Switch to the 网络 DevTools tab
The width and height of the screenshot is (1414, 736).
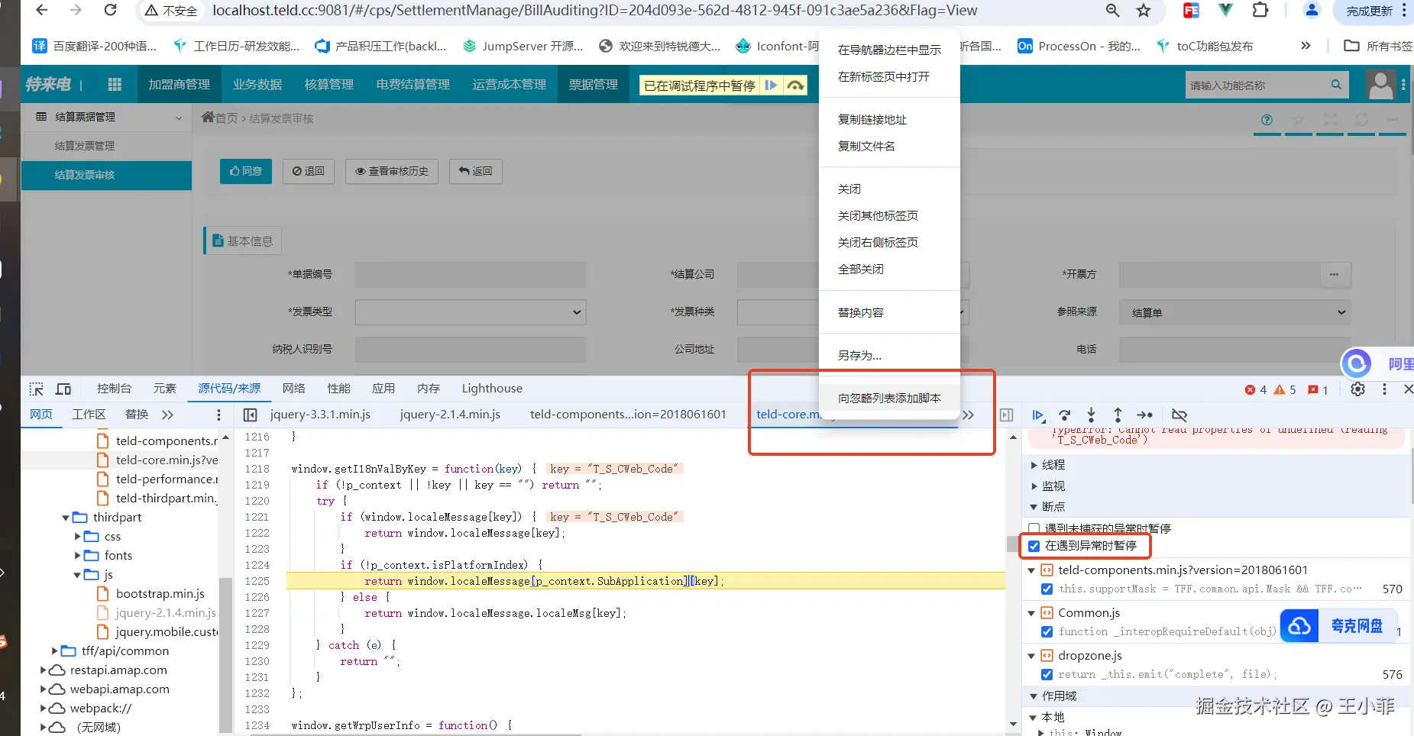(293, 389)
